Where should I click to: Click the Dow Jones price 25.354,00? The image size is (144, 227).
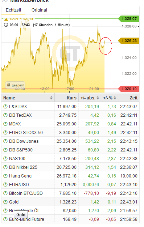(x=66, y=141)
